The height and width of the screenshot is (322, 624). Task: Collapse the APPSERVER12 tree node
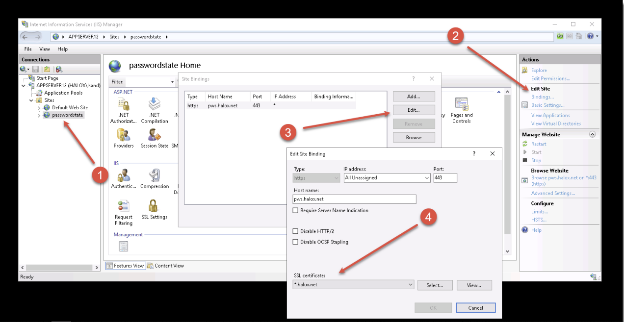coord(24,85)
